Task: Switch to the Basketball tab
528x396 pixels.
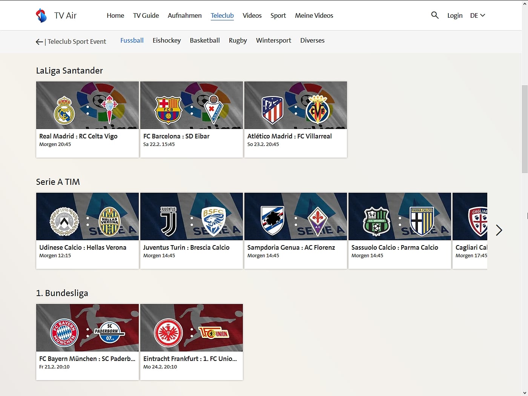Action: [x=205, y=40]
